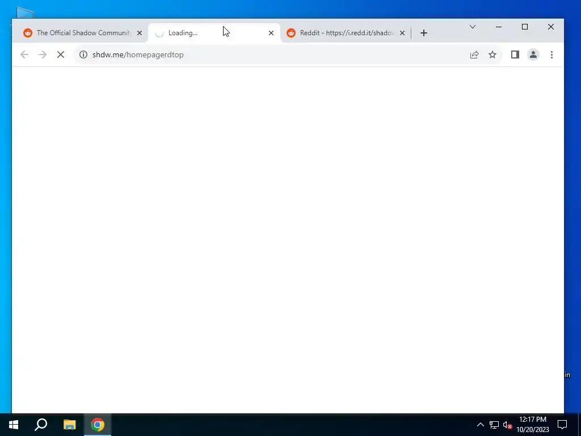
Task: Go back to previous page
Action: tap(24, 55)
